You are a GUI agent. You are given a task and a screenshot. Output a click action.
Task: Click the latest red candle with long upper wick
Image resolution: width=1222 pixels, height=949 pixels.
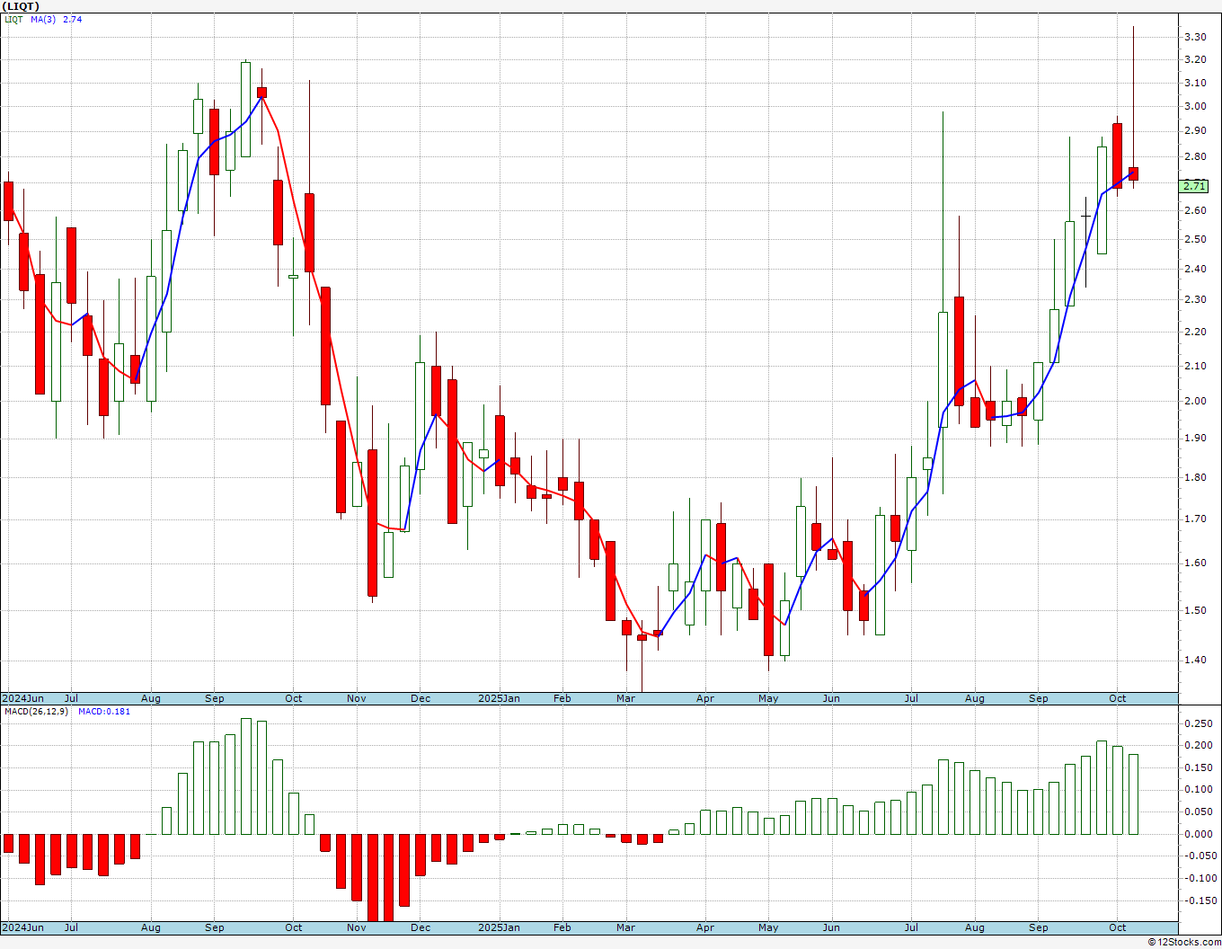coord(1133,173)
